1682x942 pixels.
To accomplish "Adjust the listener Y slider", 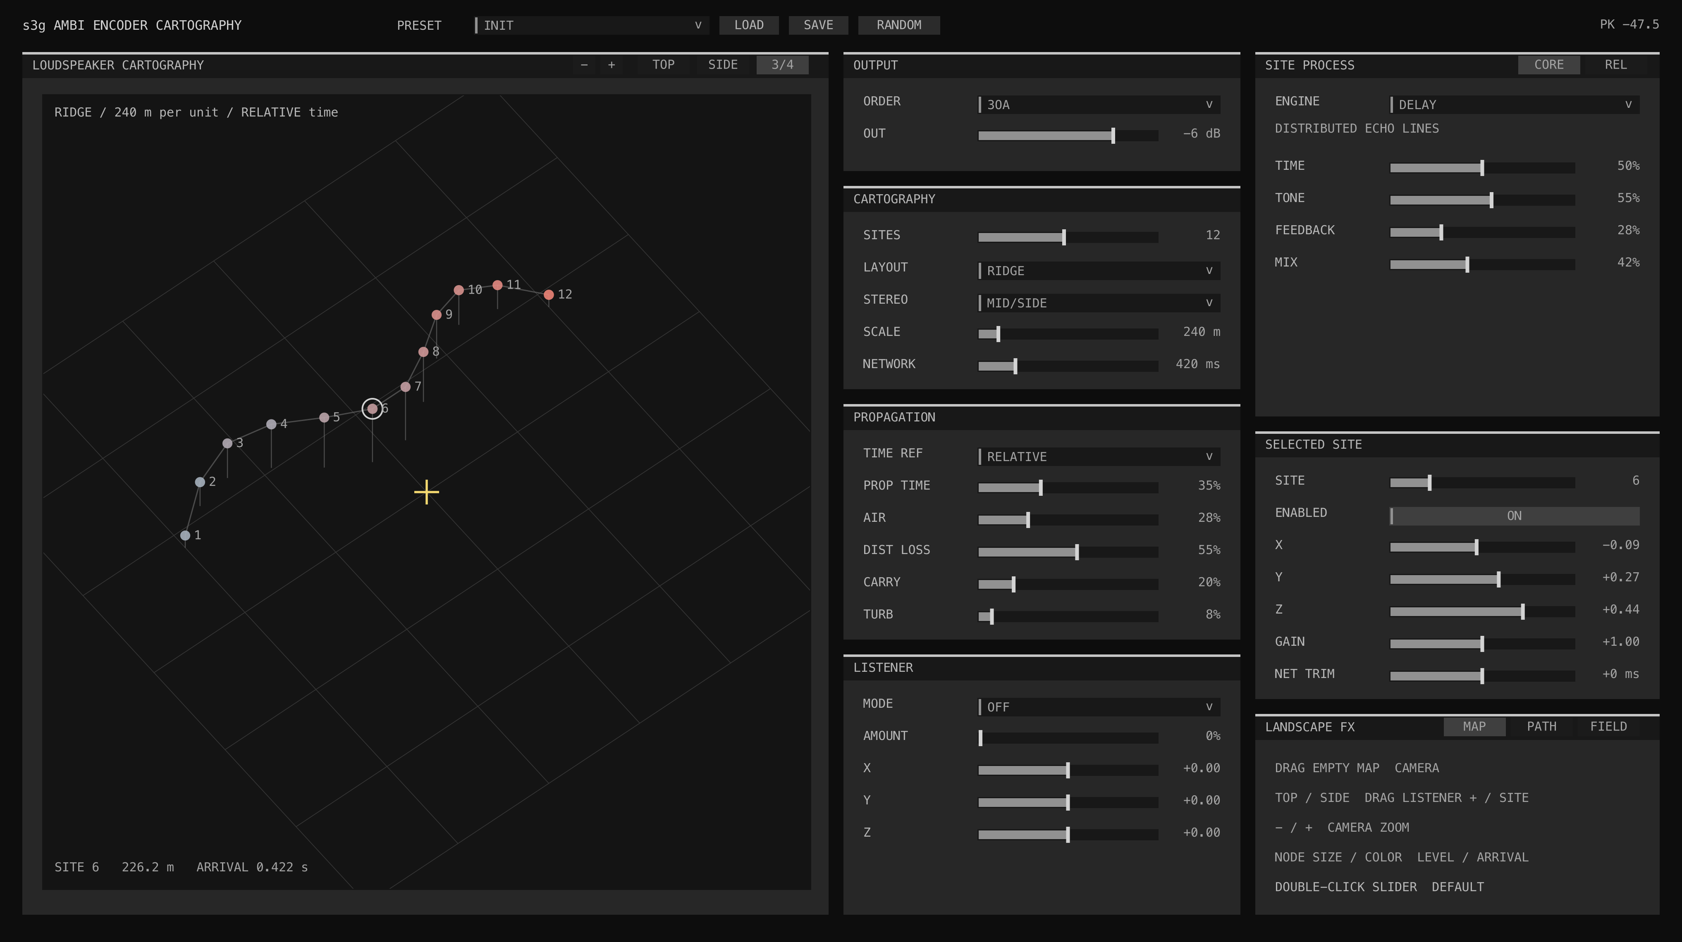I will [x=1068, y=802].
